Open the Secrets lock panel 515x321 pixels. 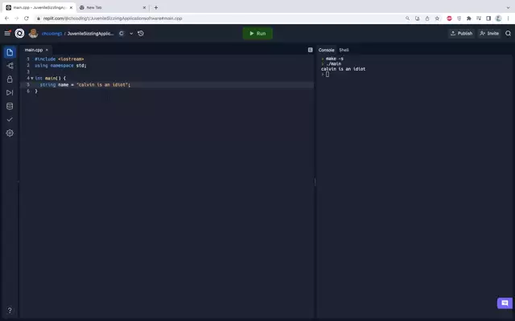click(10, 79)
